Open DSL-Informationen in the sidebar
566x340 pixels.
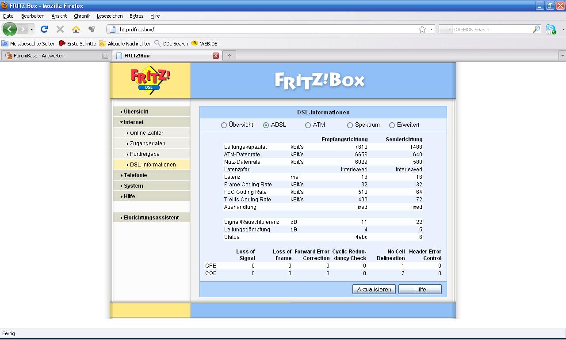[x=152, y=165]
